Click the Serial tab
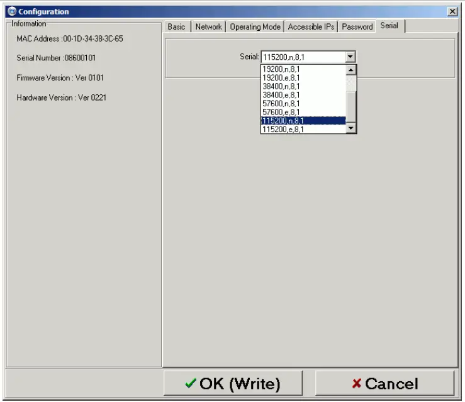 pyautogui.click(x=389, y=26)
